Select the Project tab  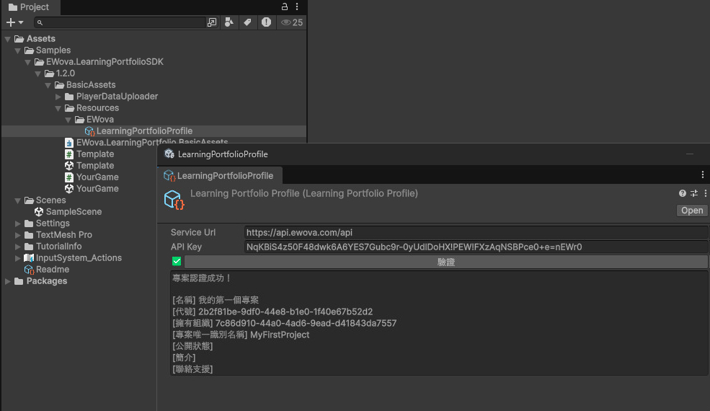[x=29, y=6]
